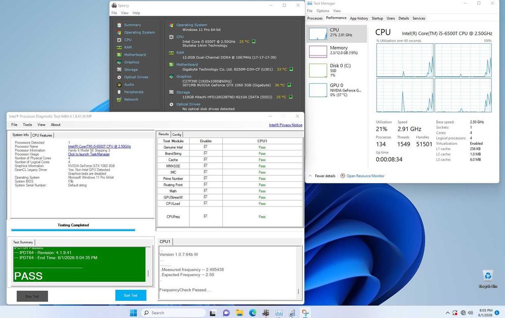This screenshot has height=318, width=505.
Task: Open the Recycle Bin desktop icon
Action: pyautogui.click(x=488, y=279)
